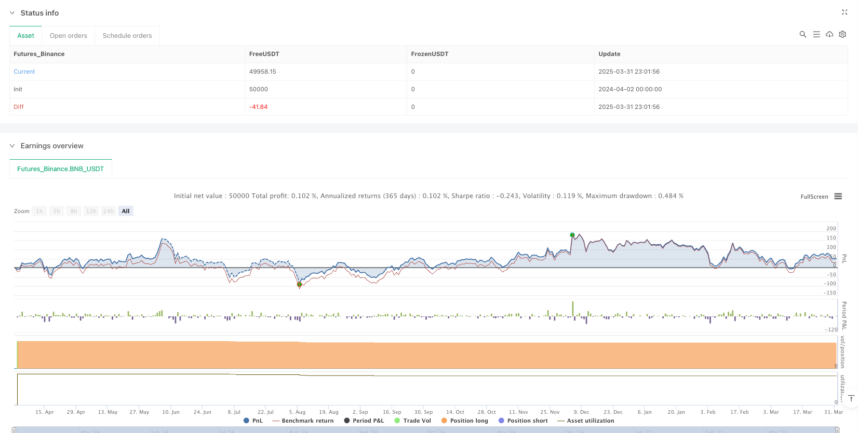This screenshot has height=433, width=858.
Task: Toggle PnL series in the chart legend
Action: pyautogui.click(x=253, y=421)
